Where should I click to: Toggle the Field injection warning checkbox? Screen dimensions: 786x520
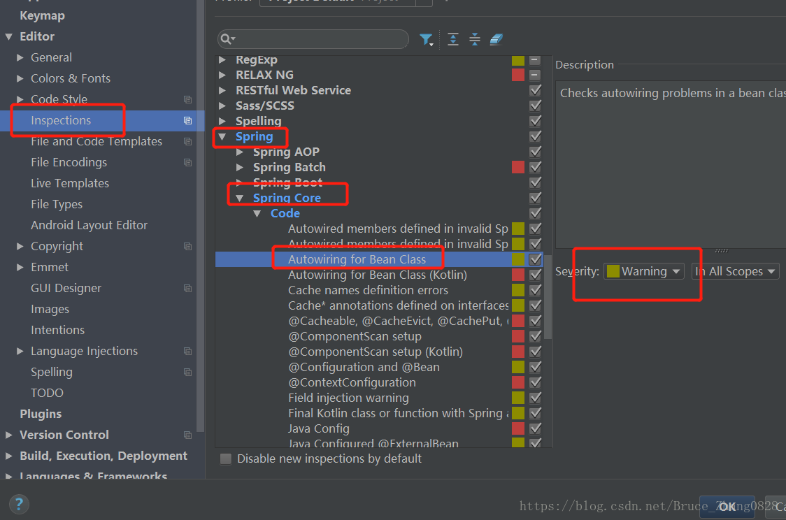[x=536, y=398]
